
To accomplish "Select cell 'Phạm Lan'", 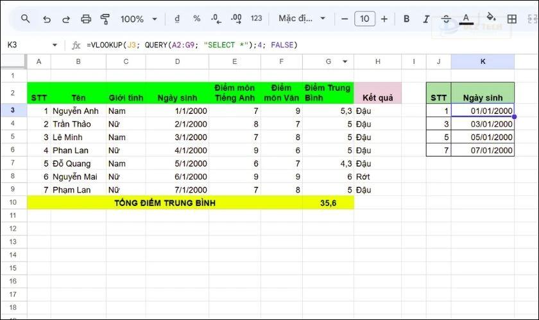I will (x=78, y=189).
